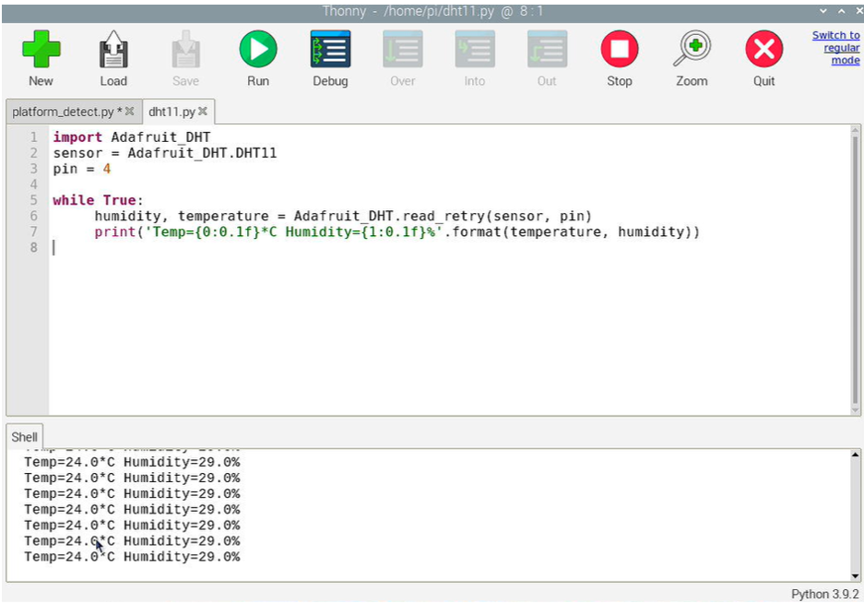Image resolution: width=864 pixels, height=603 pixels.
Task: Run the current script with the green play icon
Action: pyautogui.click(x=258, y=49)
